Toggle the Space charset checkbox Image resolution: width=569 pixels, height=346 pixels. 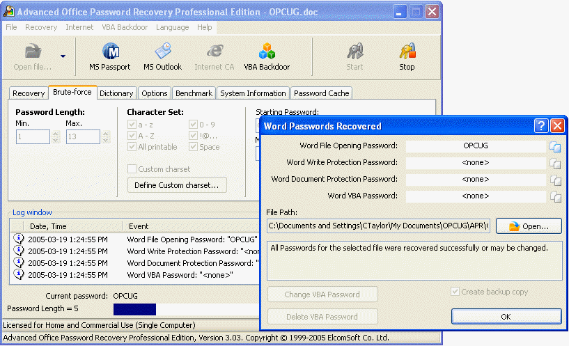[x=193, y=146]
